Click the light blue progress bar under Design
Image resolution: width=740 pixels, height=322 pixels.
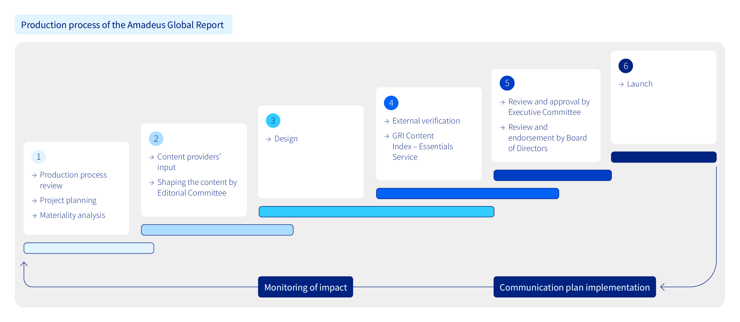click(376, 212)
